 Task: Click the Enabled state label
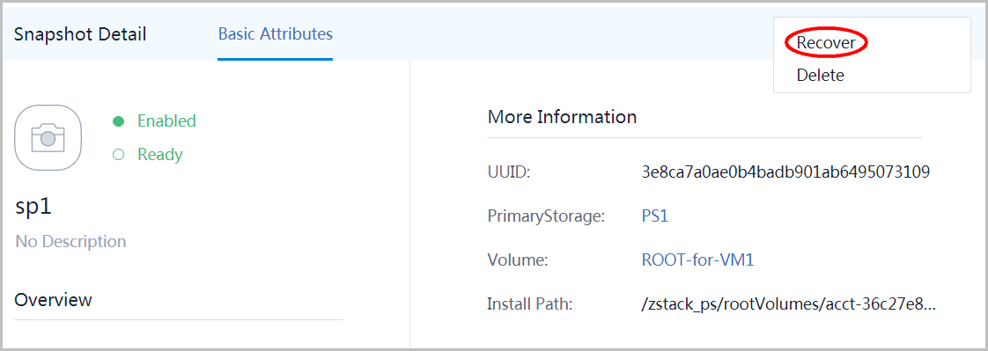167,121
